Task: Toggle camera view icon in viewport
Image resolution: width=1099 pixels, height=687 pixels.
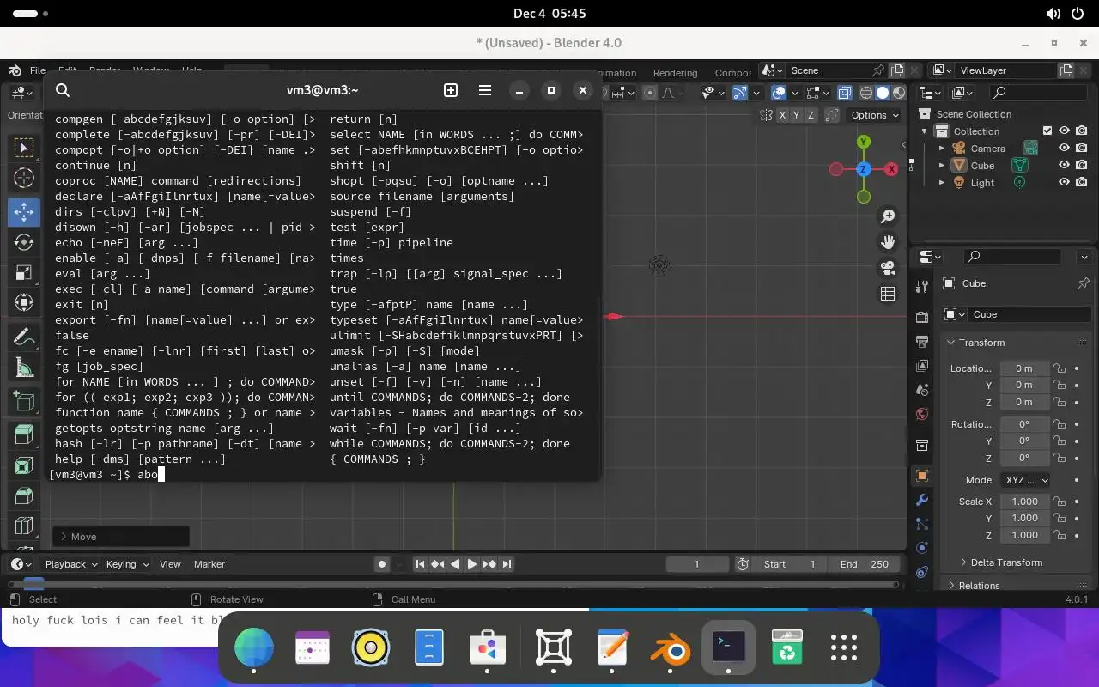Action: [x=888, y=268]
